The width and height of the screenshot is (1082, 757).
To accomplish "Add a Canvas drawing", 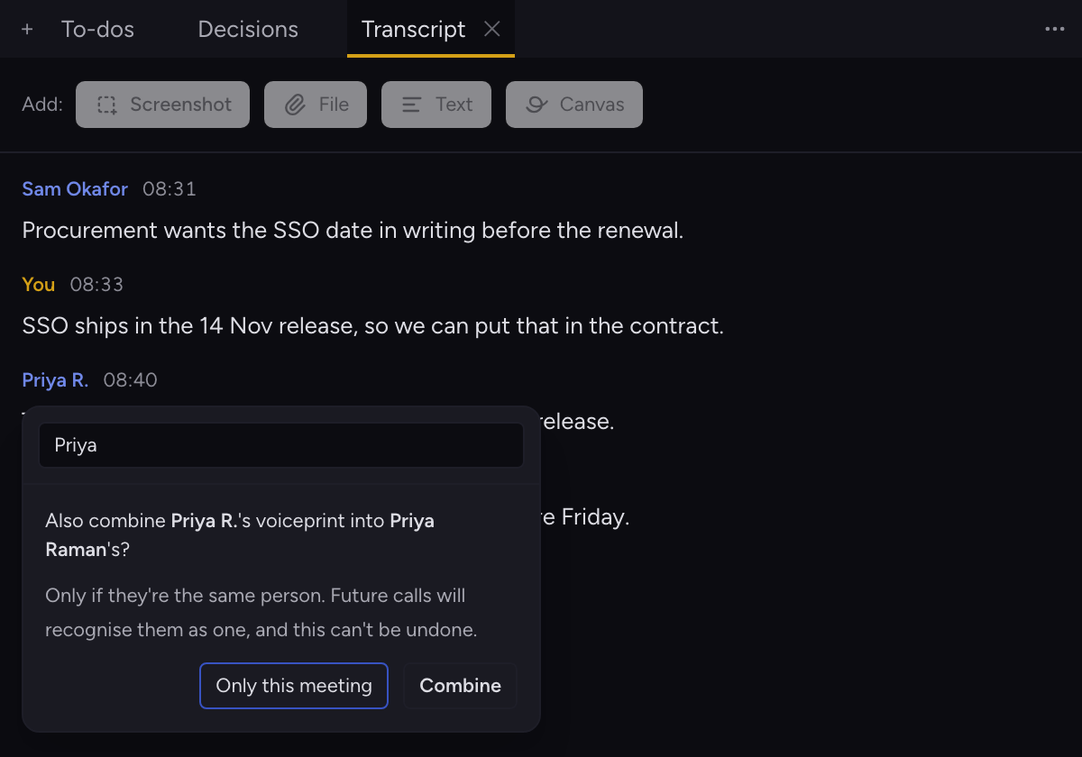I will click(574, 105).
